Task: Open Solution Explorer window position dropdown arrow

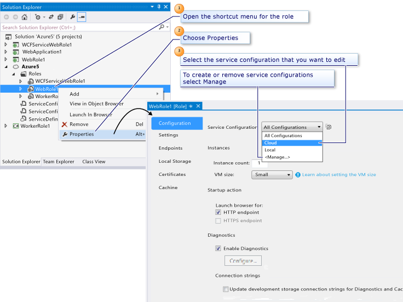Action: [x=152, y=7]
